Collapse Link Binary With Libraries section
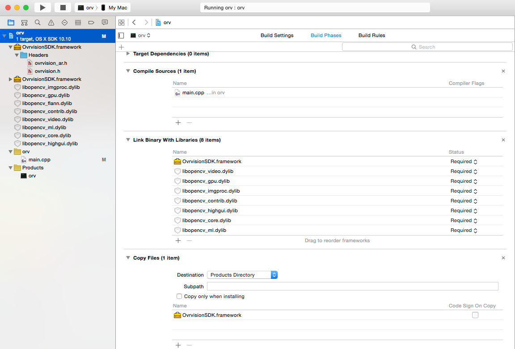The height and width of the screenshot is (349, 515). tap(128, 140)
